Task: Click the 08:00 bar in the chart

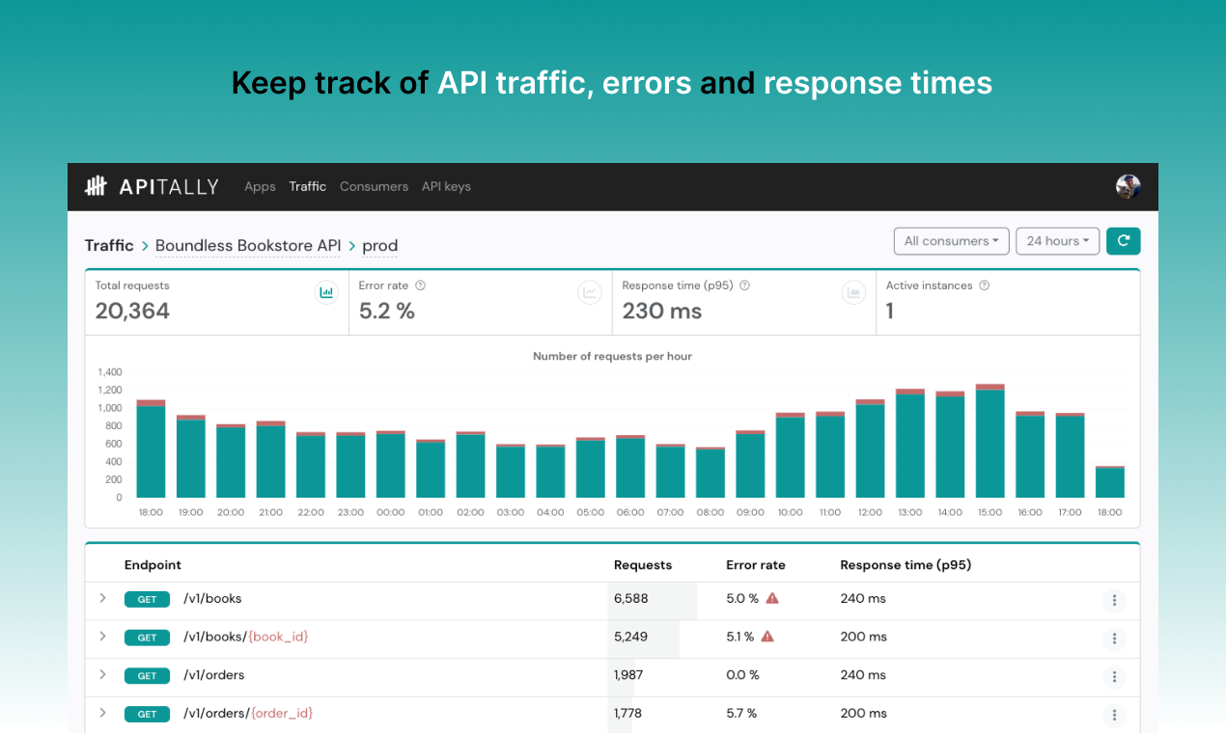Action: click(711, 473)
